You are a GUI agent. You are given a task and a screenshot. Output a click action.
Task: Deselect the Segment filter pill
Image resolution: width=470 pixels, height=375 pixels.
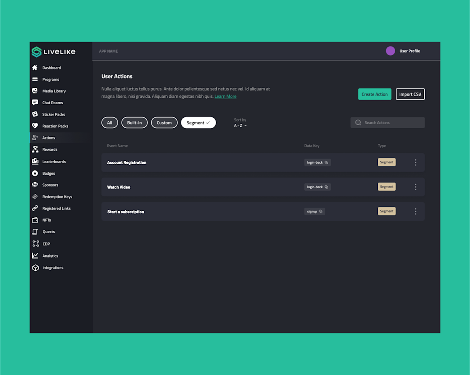click(198, 123)
